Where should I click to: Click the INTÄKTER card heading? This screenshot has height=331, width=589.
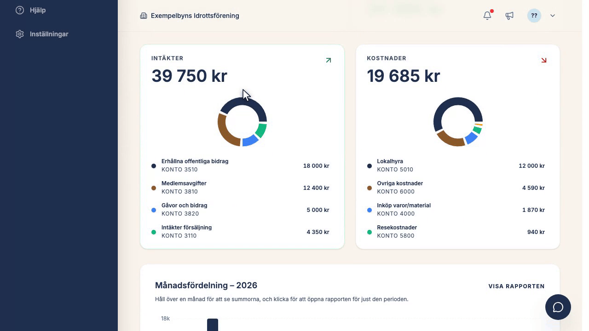coord(167,58)
